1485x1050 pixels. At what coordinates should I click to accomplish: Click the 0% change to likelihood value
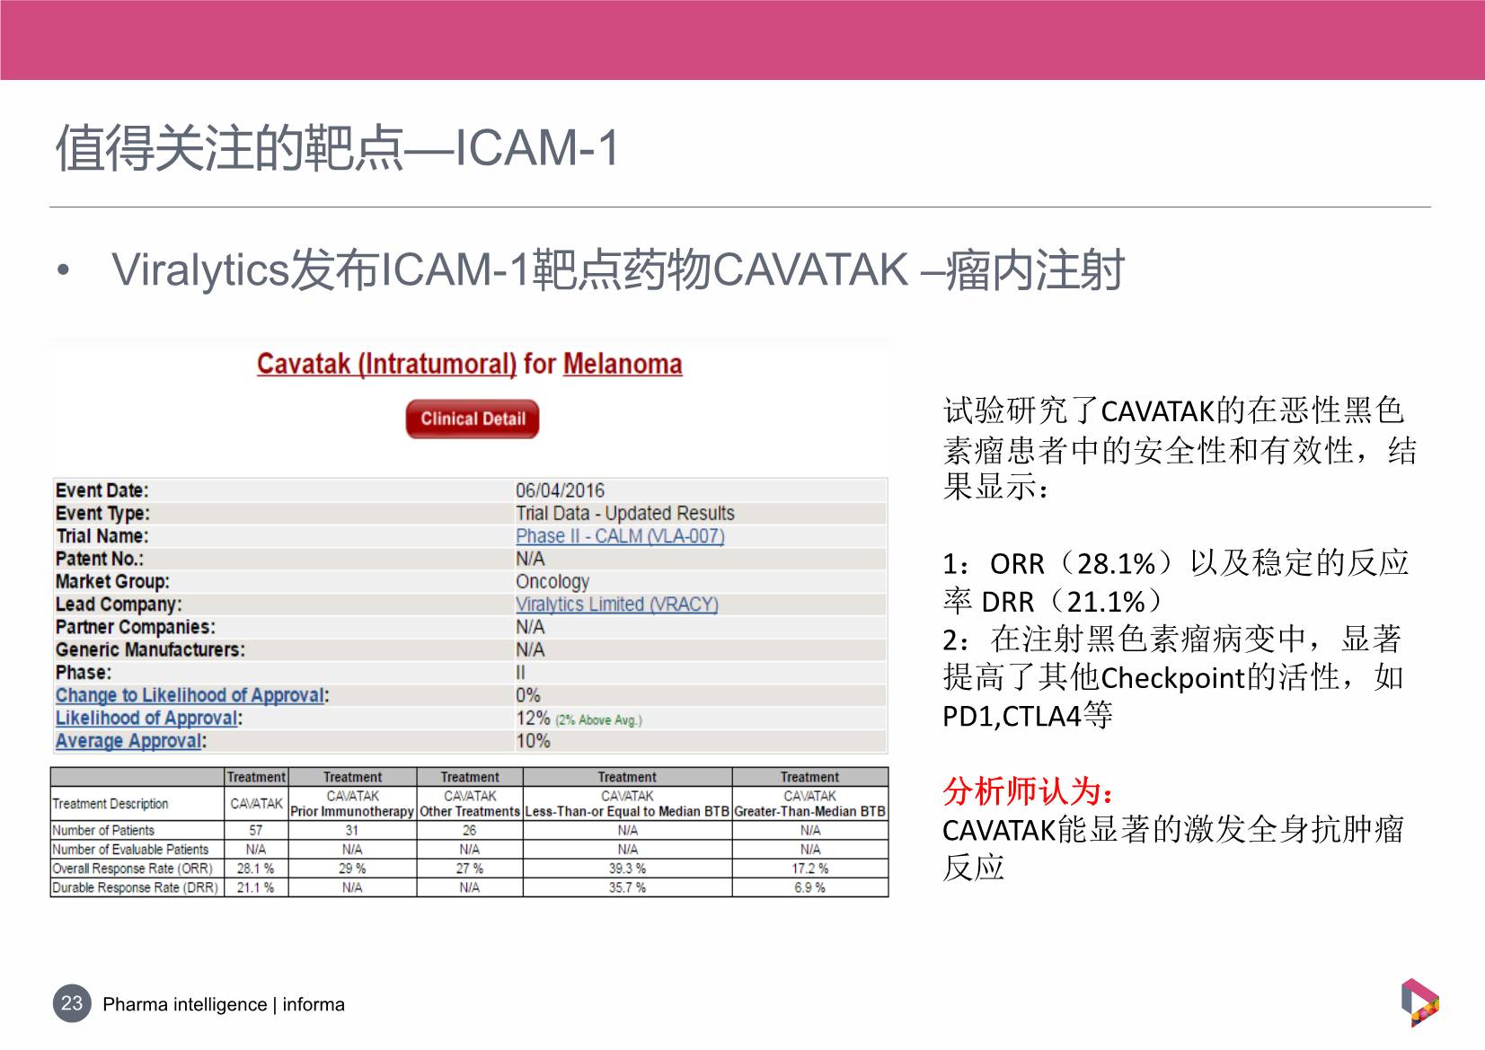528,695
